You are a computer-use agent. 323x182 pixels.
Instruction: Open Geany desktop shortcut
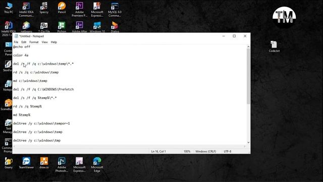[x=9, y=163]
